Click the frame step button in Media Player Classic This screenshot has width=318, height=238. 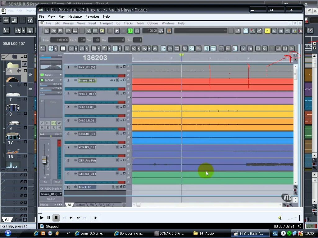click(95, 218)
